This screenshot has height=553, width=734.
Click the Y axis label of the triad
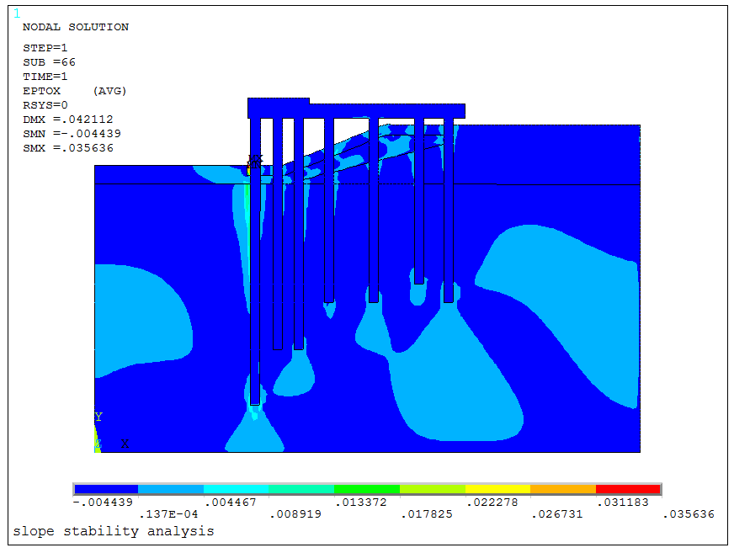98,417
